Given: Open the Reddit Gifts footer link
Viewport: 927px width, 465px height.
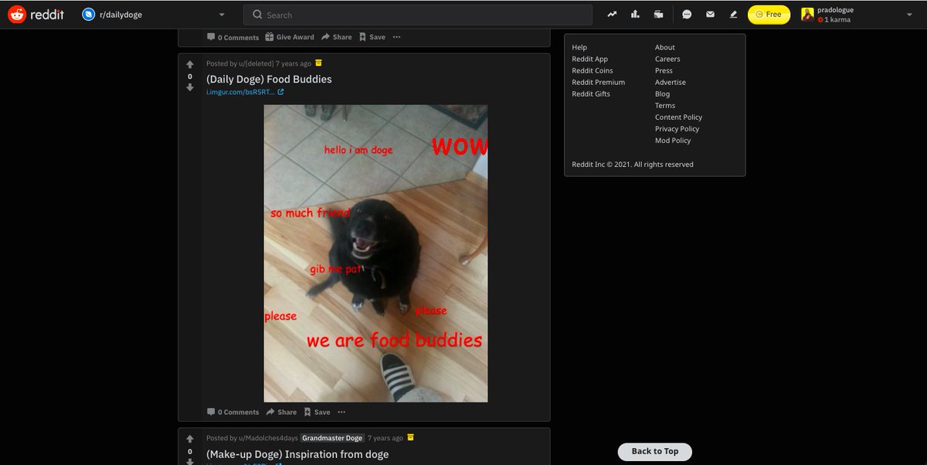Looking at the screenshot, I should pyautogui.click(x=591, y=93).
